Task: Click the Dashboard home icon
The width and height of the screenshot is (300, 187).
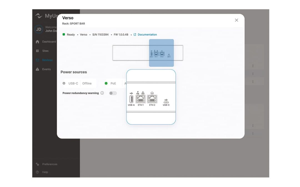Action: [37, 42]
